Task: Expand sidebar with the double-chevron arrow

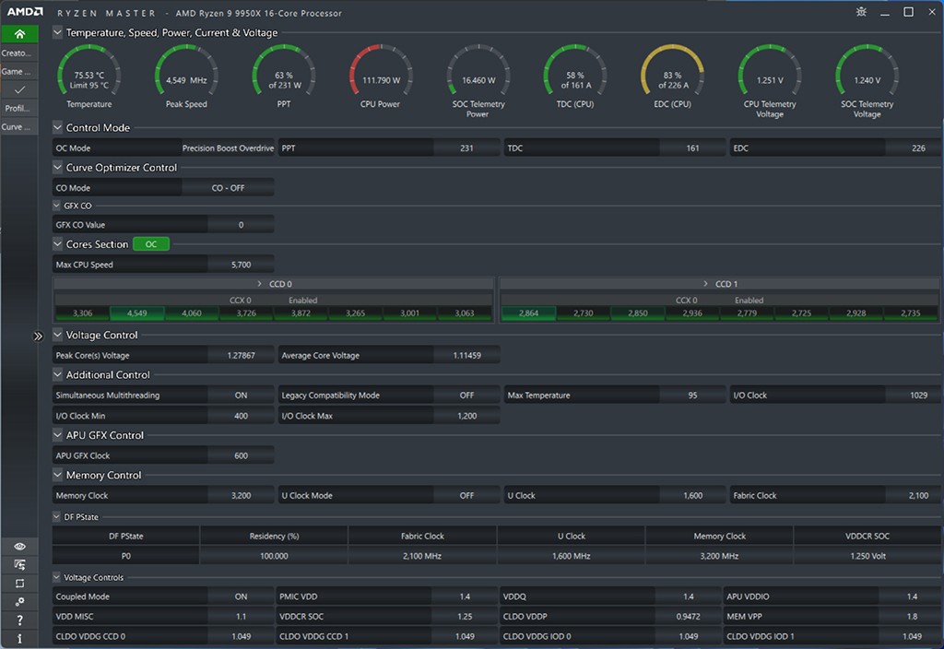Action: (x=39, y=336)
